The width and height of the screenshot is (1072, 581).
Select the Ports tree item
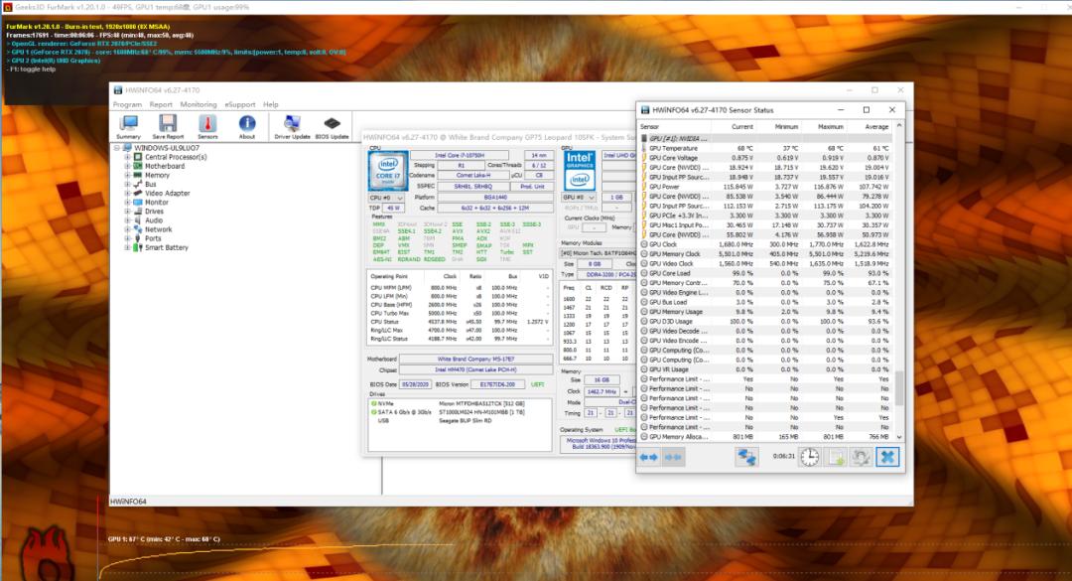click(153, 238)
